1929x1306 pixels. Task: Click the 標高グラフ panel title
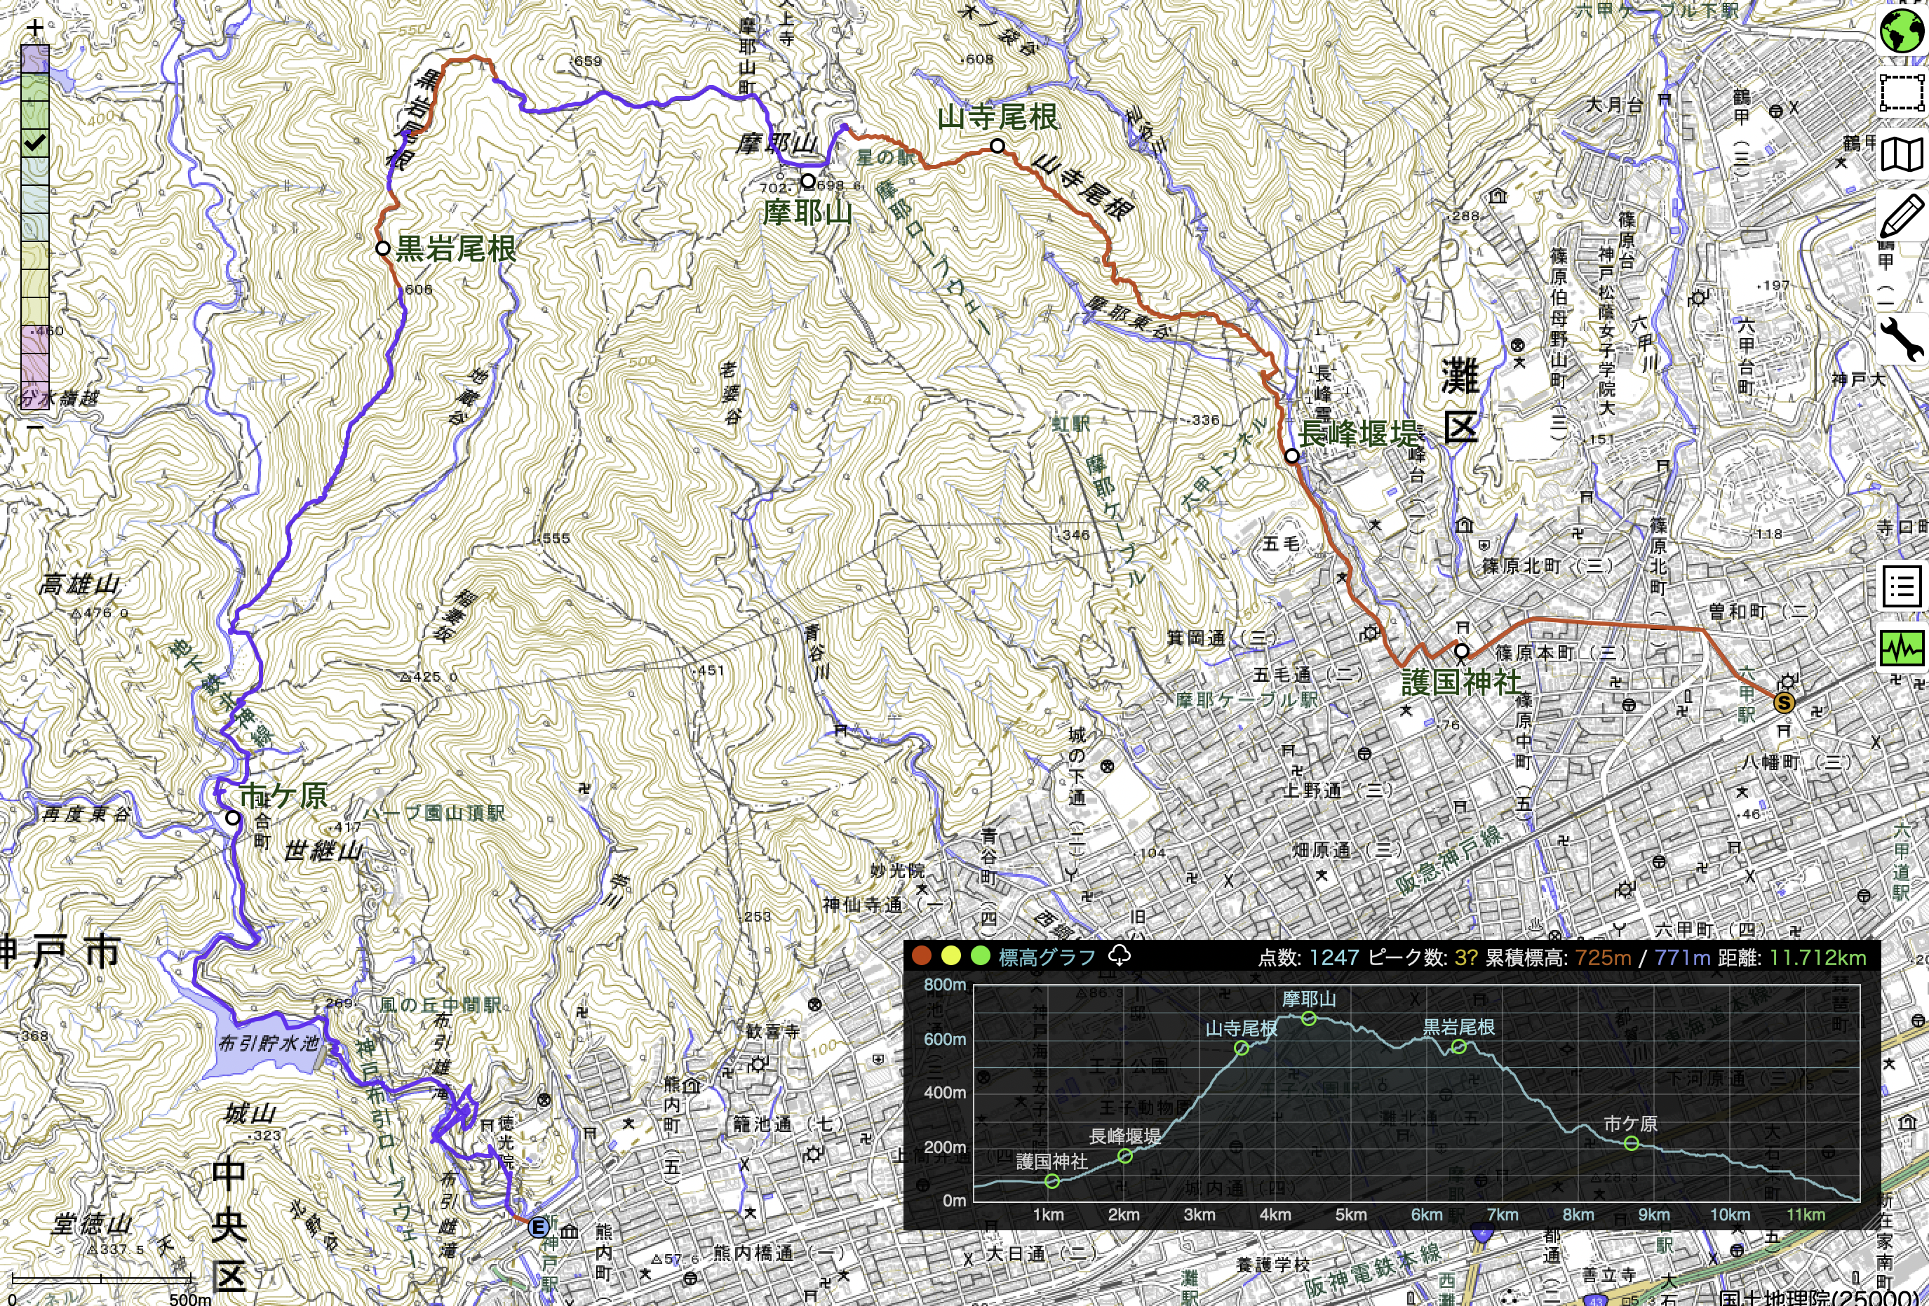tap(1047, 957)
